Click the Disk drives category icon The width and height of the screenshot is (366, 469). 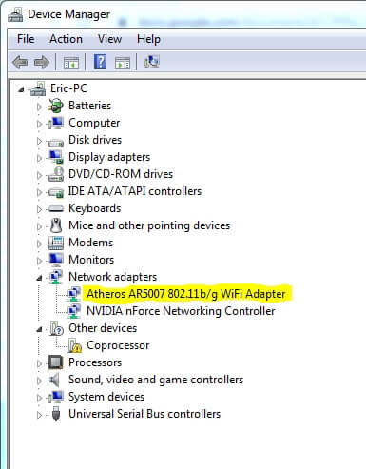(56, 142)
